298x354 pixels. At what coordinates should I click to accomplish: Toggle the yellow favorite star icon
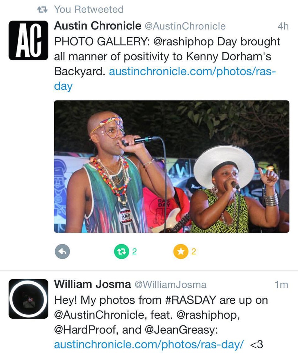[x=181, y=252]
